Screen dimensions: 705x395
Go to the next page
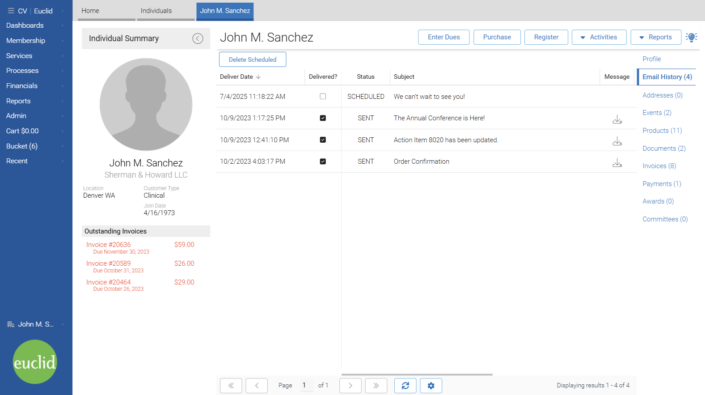tap(350, 386)
